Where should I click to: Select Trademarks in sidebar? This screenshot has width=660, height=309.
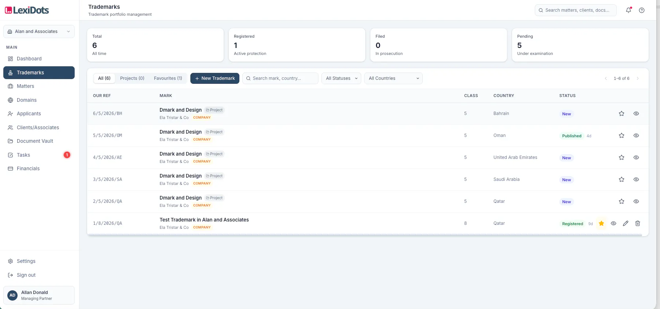39,72
